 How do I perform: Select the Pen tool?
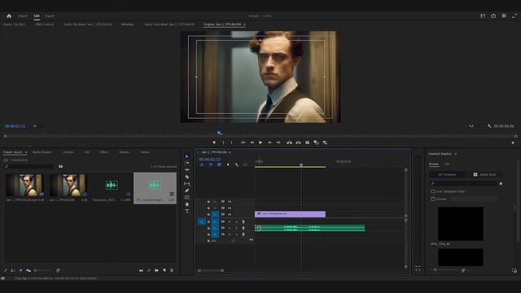tap(187, 190)
